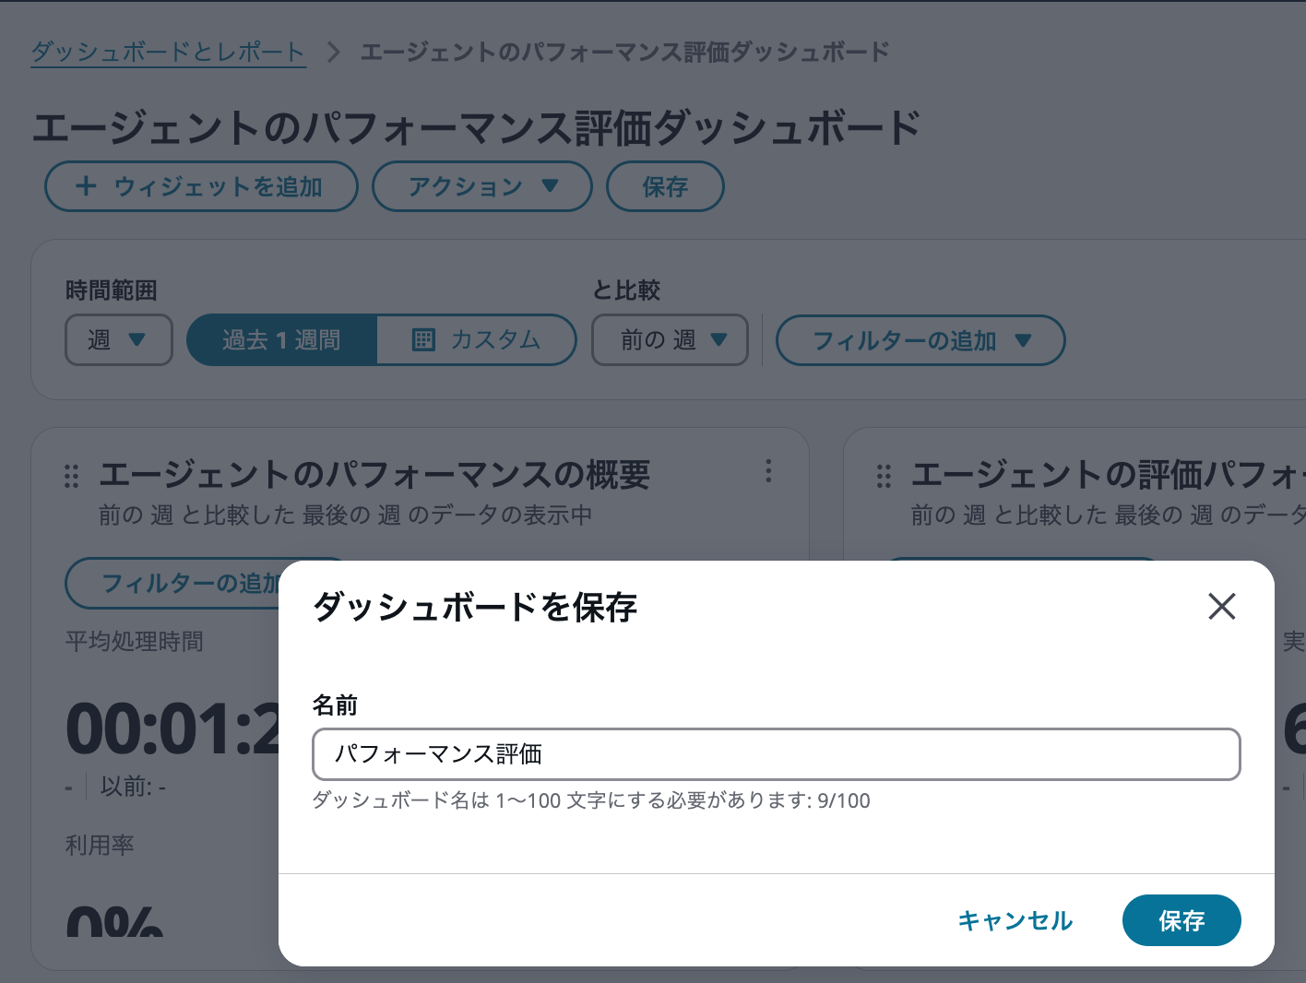
Task: Click the breadcrumb chevron separator icon
Action: click(333, 52)
